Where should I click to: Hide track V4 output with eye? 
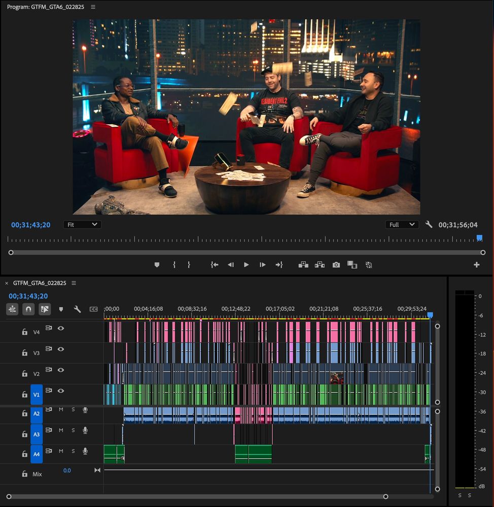tap(61, 328)
